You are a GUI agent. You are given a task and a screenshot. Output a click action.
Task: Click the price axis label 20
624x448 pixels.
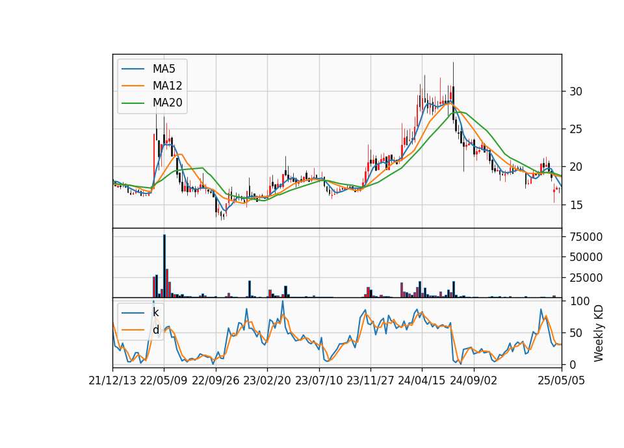click(576, 167)
